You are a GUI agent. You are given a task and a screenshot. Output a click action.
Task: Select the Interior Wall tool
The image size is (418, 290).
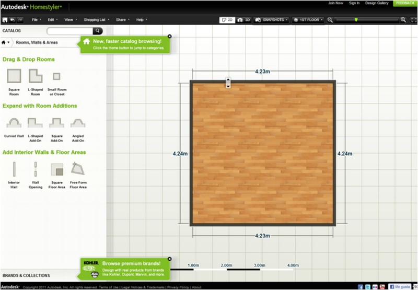point(14,169)
